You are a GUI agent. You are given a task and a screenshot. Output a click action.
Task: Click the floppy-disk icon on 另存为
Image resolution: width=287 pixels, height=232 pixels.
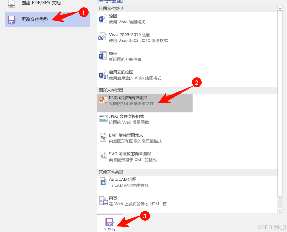click(110, 222)
